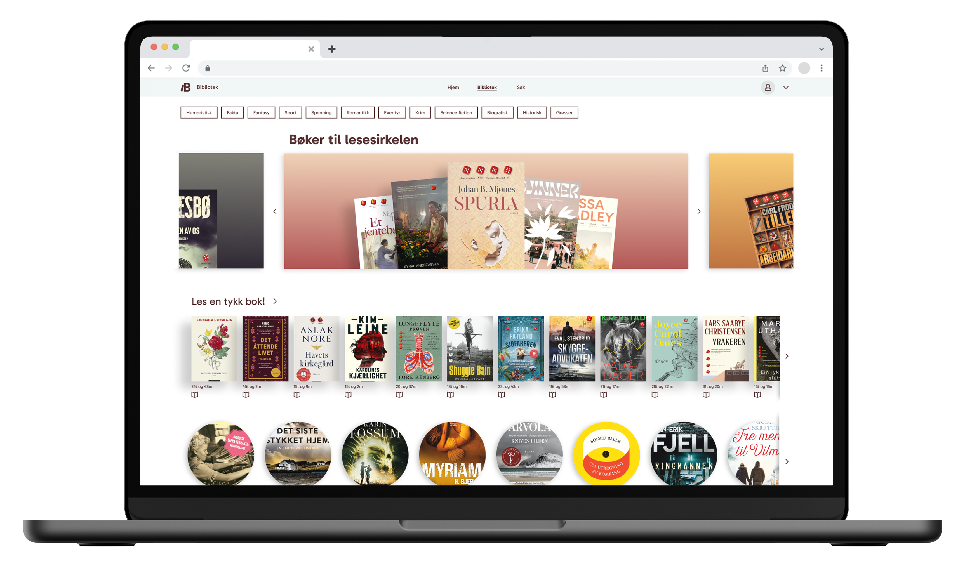
Task: Click the browser reload icon
Action: point(186,68)
